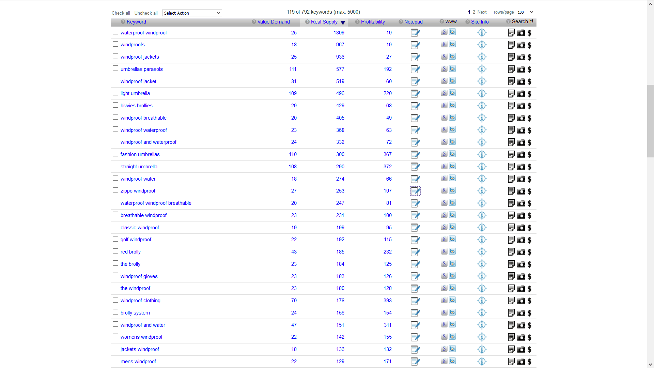
Task: Click article search icon for golf windproof
Action: pos(511,240)
